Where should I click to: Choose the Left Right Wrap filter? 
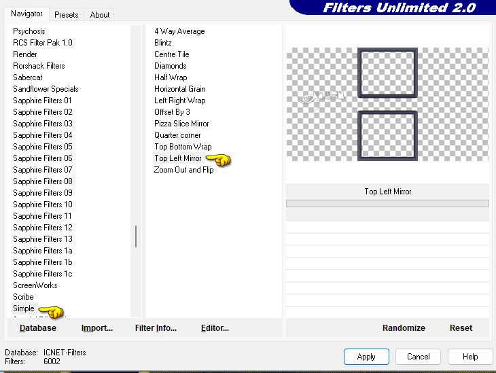[180, 101]
